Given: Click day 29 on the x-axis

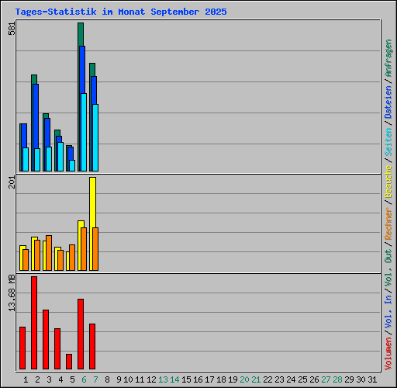Looking at the screenshot, I should point(349,379).
